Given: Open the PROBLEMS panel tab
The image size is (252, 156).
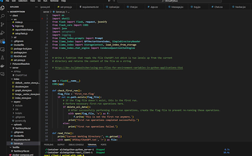Looking at the screenshot, I should coord(49,145).
